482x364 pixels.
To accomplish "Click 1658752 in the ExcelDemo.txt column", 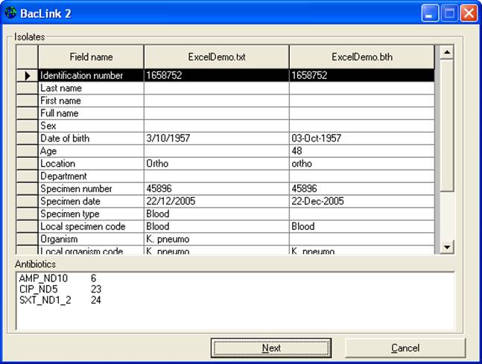I will click(x=217, y=76).
